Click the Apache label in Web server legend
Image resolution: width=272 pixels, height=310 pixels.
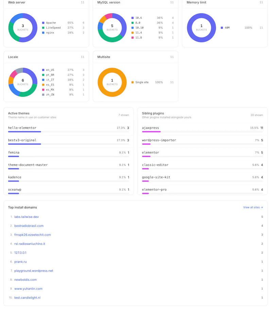[x=51, y=23]
